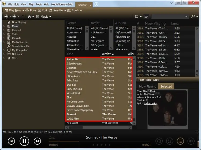The image size is (201, 150).
Task: Click the album art thumbnail
Action: click(167, 109)
